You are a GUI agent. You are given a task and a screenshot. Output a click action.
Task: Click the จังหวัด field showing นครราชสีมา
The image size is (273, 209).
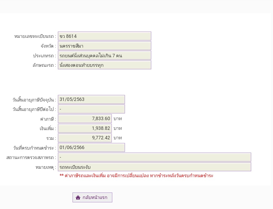point(104,46)
